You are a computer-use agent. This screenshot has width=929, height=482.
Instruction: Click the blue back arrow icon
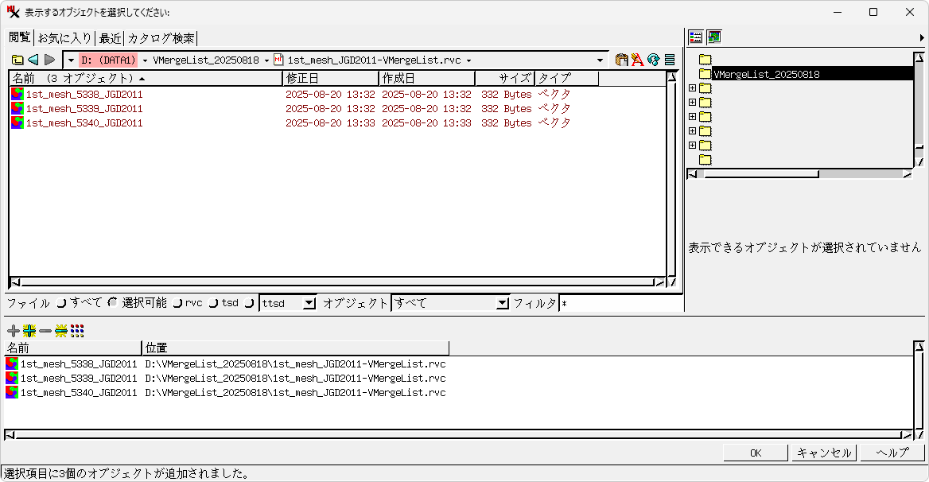coord(33,60)
